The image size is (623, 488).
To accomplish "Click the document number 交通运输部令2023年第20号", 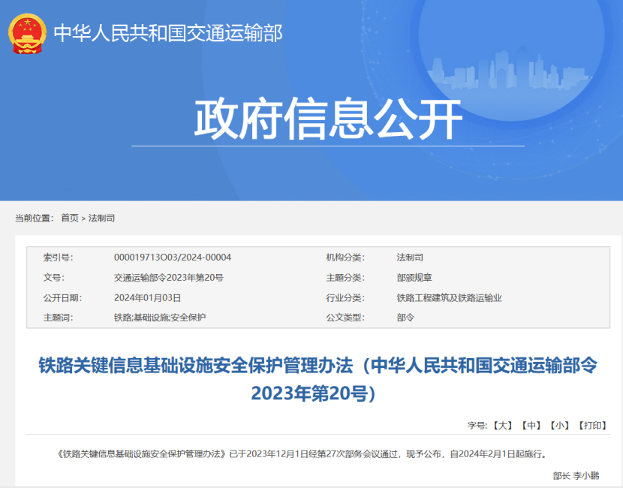I will (168, 278).
